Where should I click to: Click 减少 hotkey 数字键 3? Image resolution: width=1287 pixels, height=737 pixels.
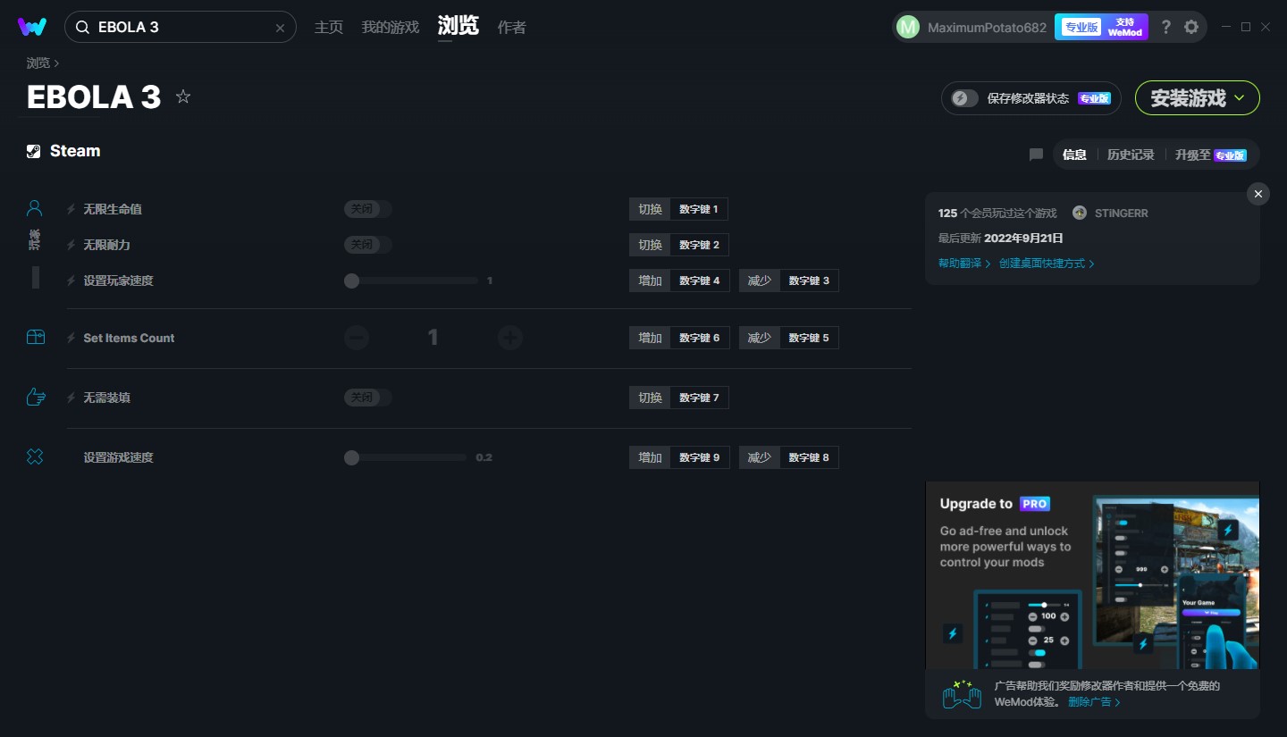point(789,281)
